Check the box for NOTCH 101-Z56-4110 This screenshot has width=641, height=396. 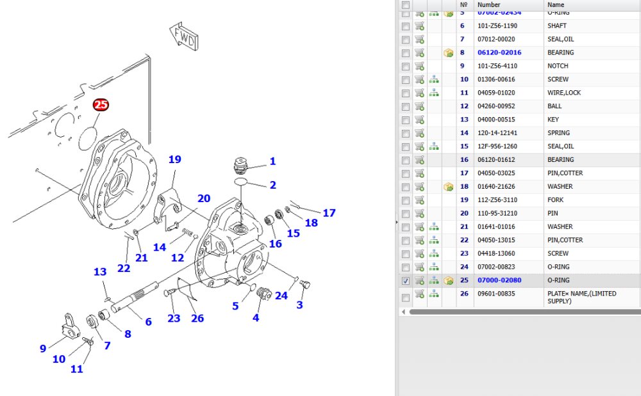406,67
